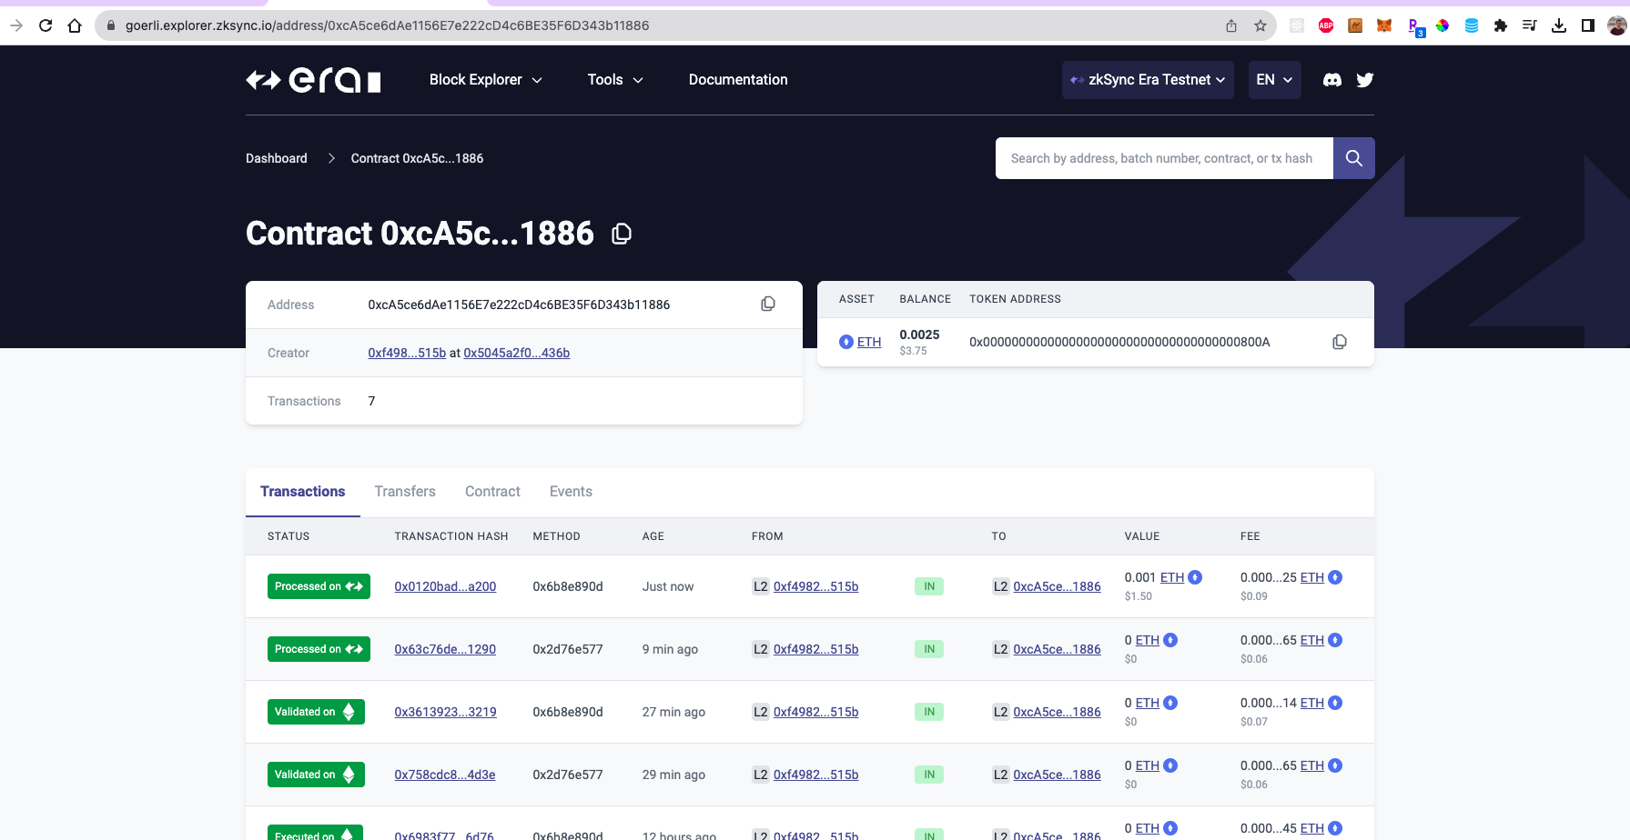
Task: Click Processed status badge for 0x0120bad...a200
Action: pyautogui.click(x=319, y=586)
